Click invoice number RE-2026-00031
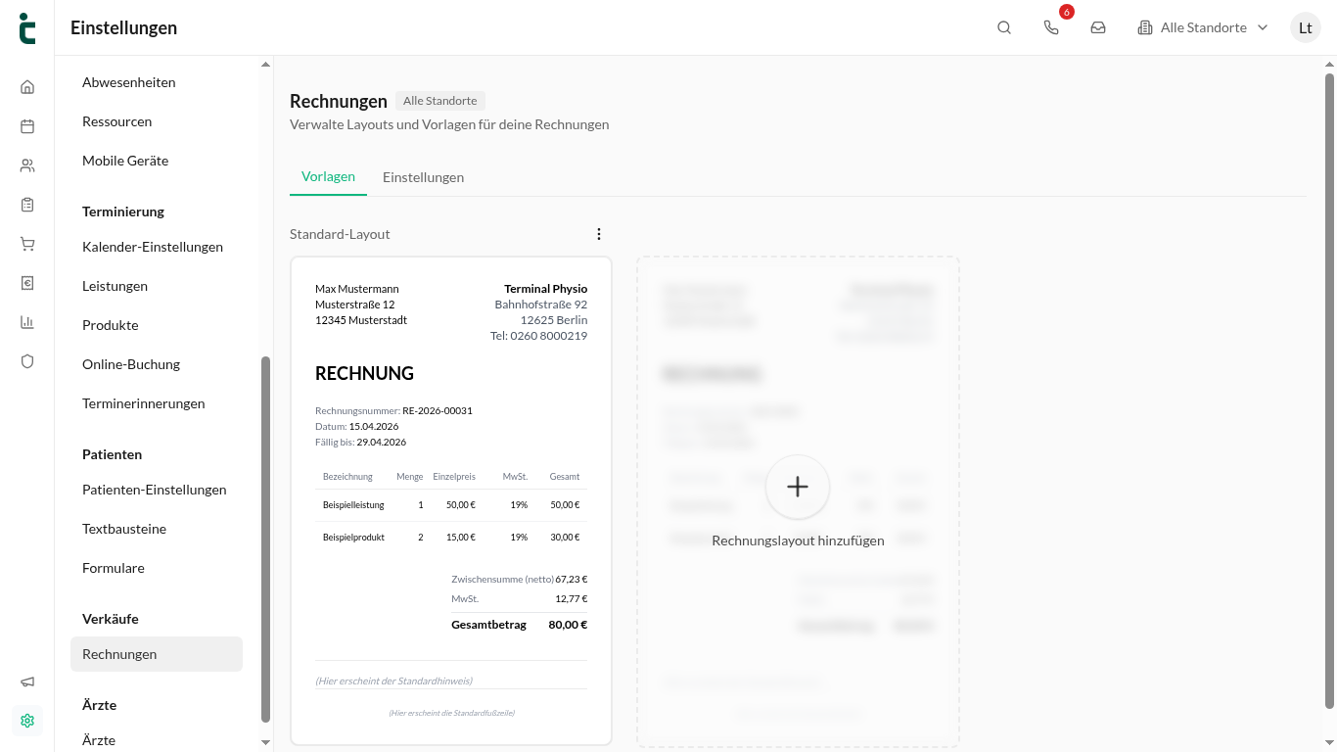1337x752 pixels. pyautogui.click(x=438, y=411)
